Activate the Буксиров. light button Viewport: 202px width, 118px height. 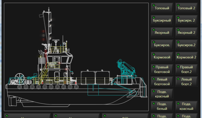162,45
